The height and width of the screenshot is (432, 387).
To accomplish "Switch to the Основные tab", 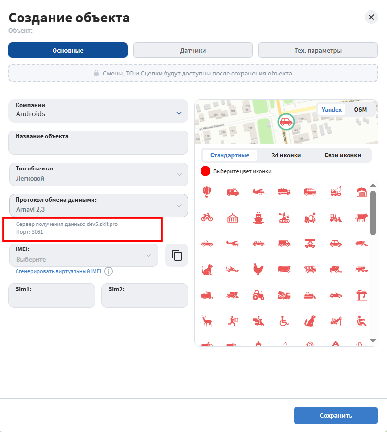I will (68, 50).
